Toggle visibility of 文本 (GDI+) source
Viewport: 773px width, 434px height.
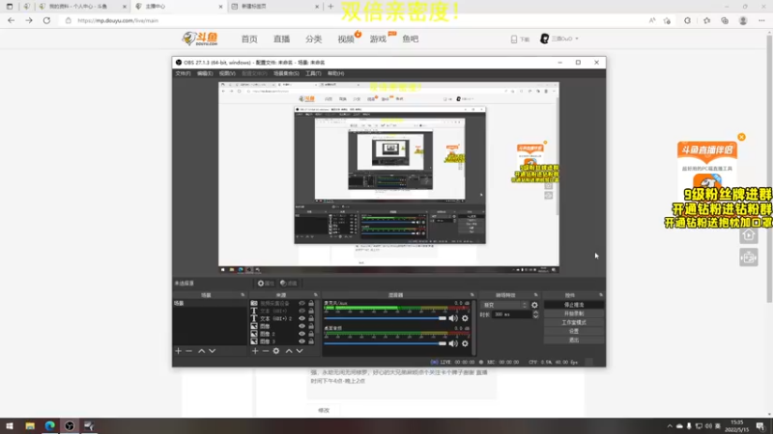pyautogui.click(x=301, y=311)
